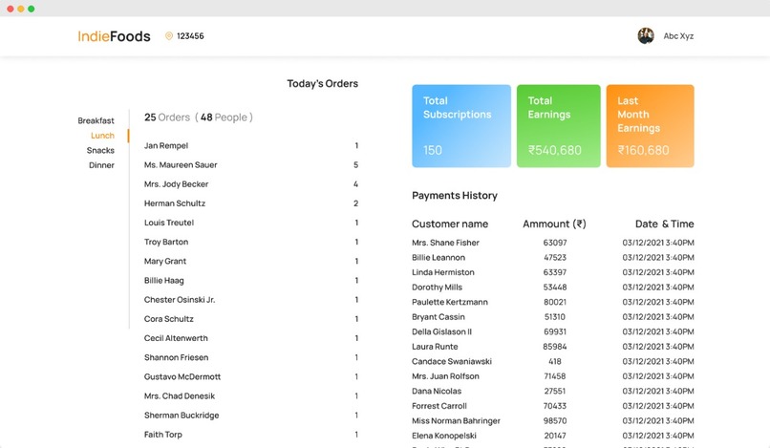This screenshot has height=448, width=770.
Task: Select the Breakfast meal tab
Action: pos(96,120)
